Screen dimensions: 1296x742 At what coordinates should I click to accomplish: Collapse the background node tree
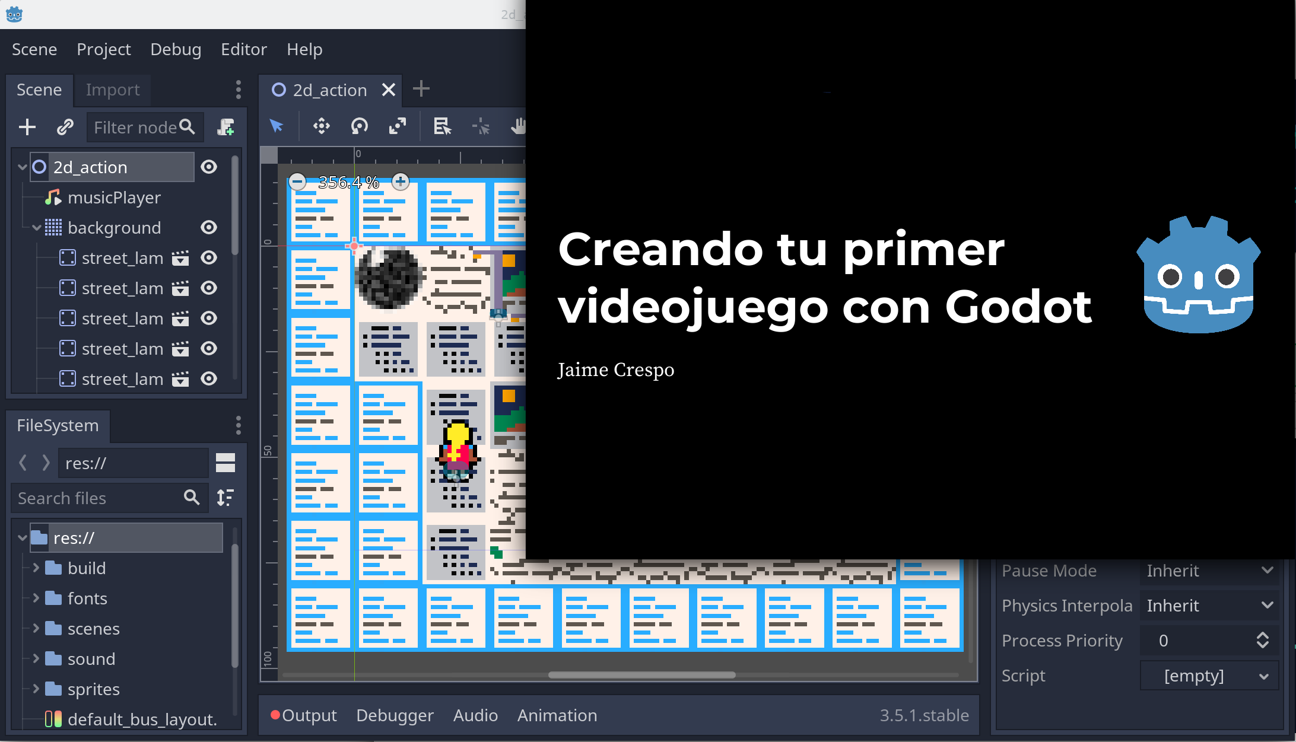click(x=37, y=228)
